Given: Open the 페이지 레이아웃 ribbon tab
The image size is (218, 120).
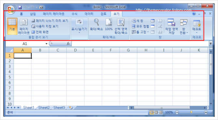Looking at the screenshot, I should (54, 14).
